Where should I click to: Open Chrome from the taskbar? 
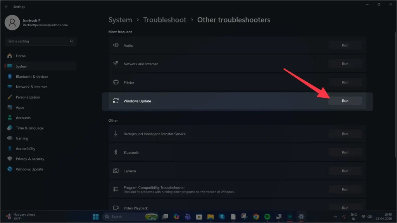[255, 216]
